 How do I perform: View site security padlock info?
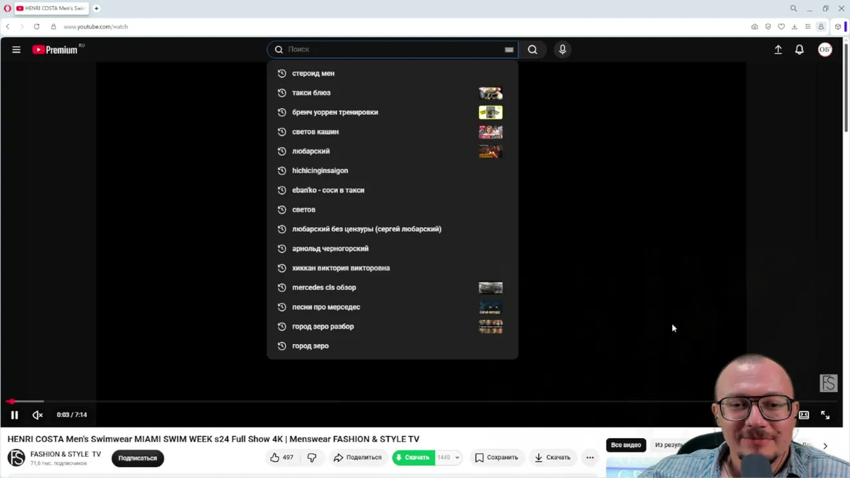coord(53,27)
